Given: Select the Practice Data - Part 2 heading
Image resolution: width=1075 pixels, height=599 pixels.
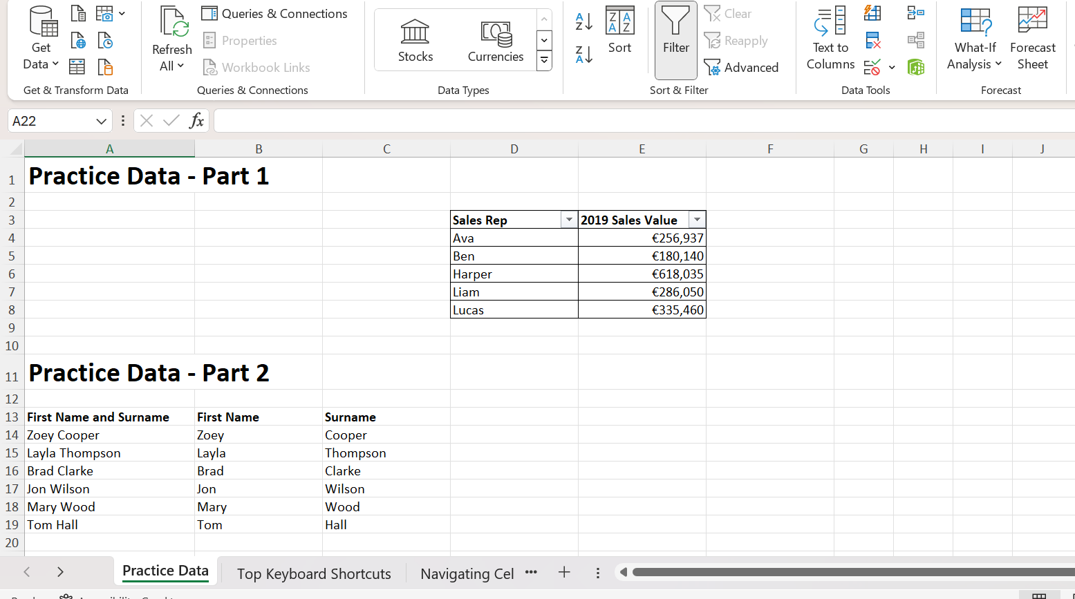Looking at the screenshot, I should [x=149, y=373].
